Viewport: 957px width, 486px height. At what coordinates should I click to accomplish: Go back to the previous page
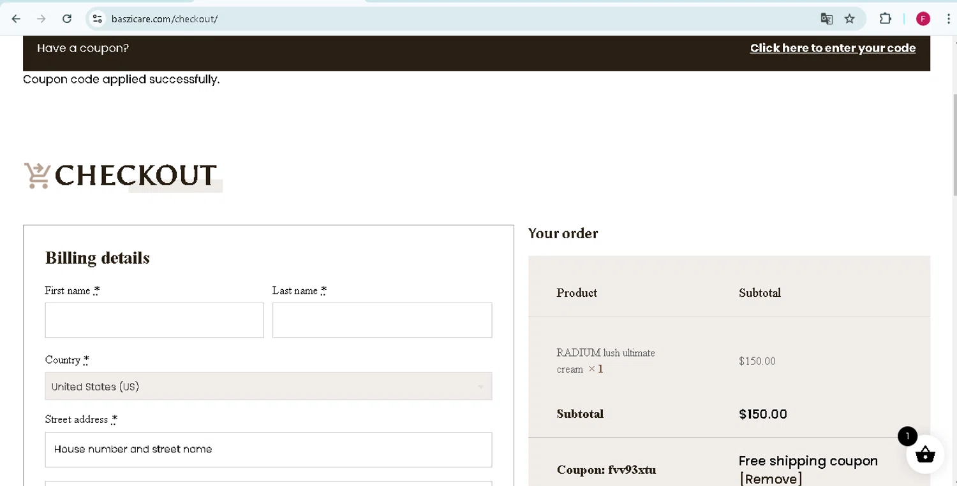click(x=16, y=19)
